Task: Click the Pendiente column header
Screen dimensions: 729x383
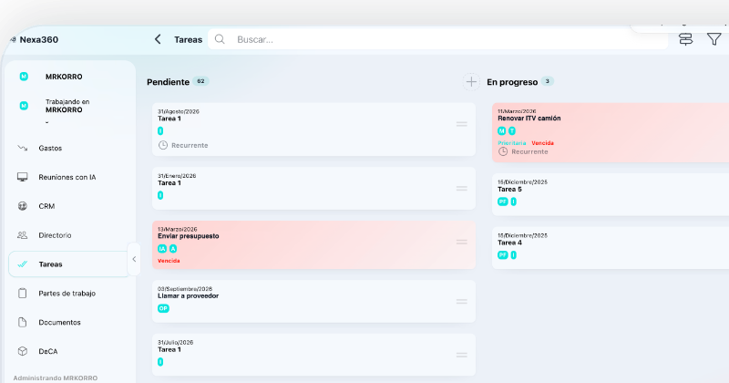Action: 168,82
